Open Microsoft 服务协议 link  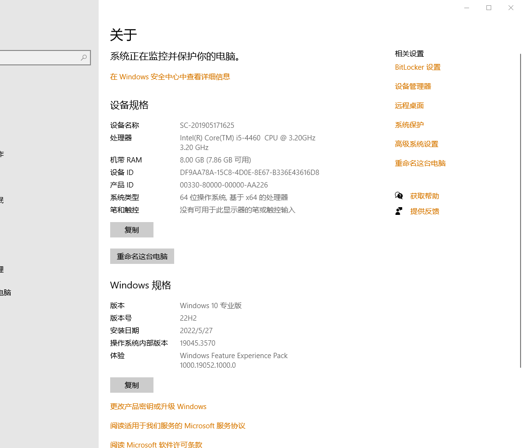178,426
